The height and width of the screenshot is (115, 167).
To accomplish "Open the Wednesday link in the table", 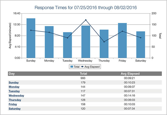I will (x=16, y=96).
